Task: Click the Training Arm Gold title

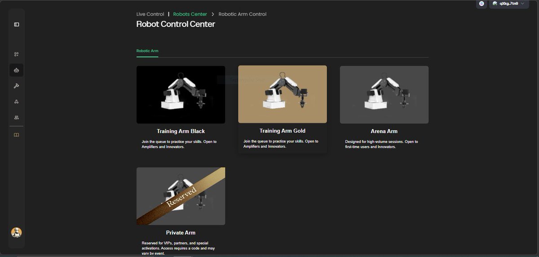Action: pos(283,131)
